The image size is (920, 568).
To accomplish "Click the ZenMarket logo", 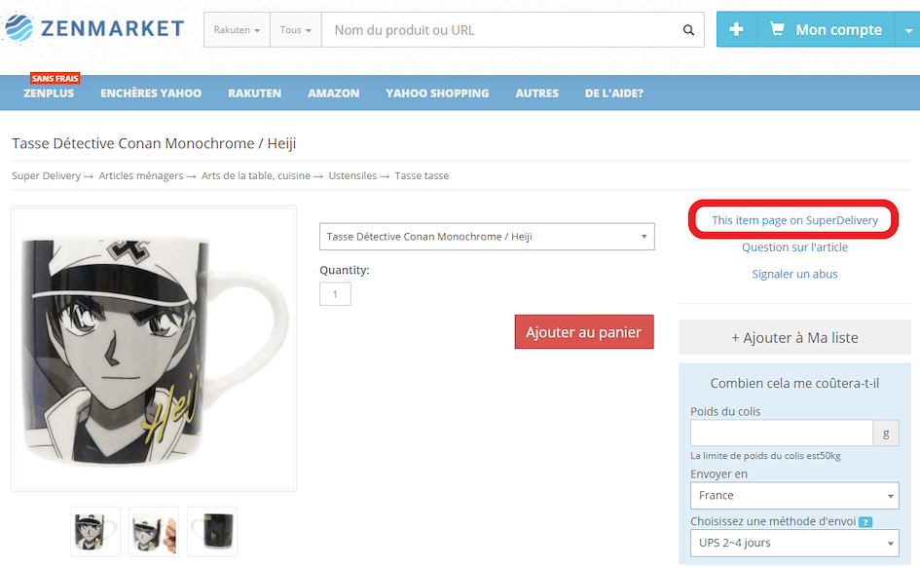I will pyautogui.click(x=93, y=28).
